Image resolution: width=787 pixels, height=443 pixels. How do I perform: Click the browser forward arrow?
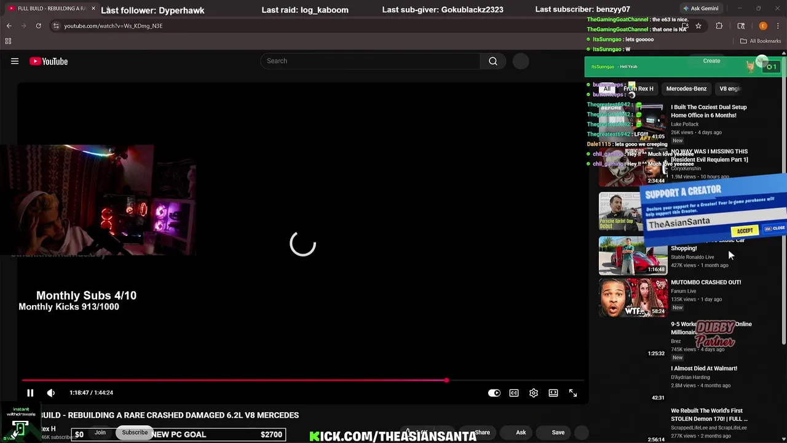click(23, 26)
